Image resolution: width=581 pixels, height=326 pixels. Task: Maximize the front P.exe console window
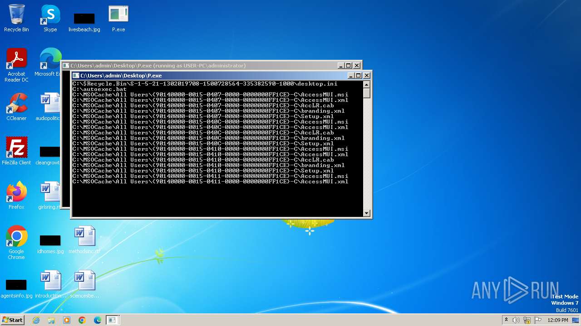point(359,76)
